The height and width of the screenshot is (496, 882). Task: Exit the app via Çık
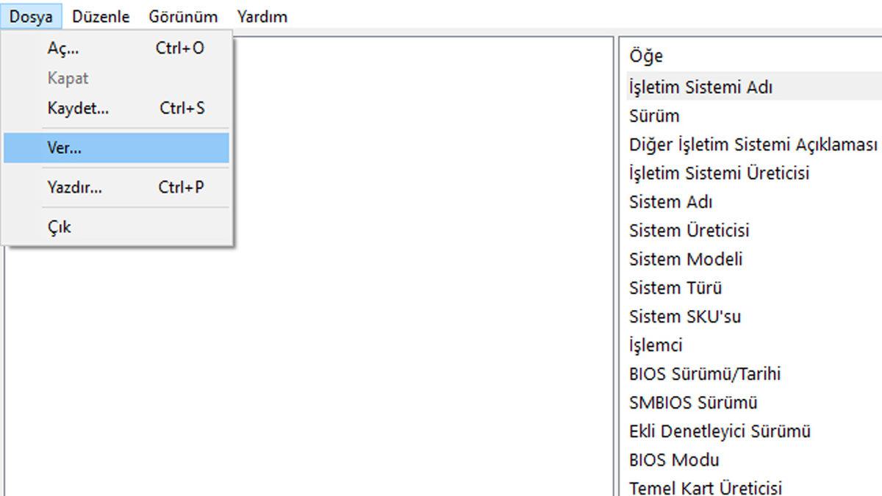[x=60, y=227]
